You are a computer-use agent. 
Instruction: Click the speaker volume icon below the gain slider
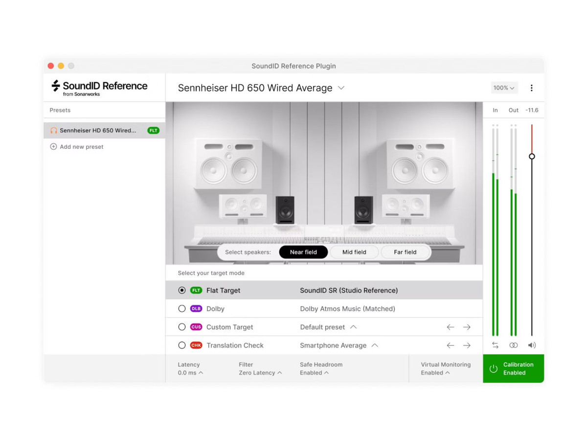532,345
